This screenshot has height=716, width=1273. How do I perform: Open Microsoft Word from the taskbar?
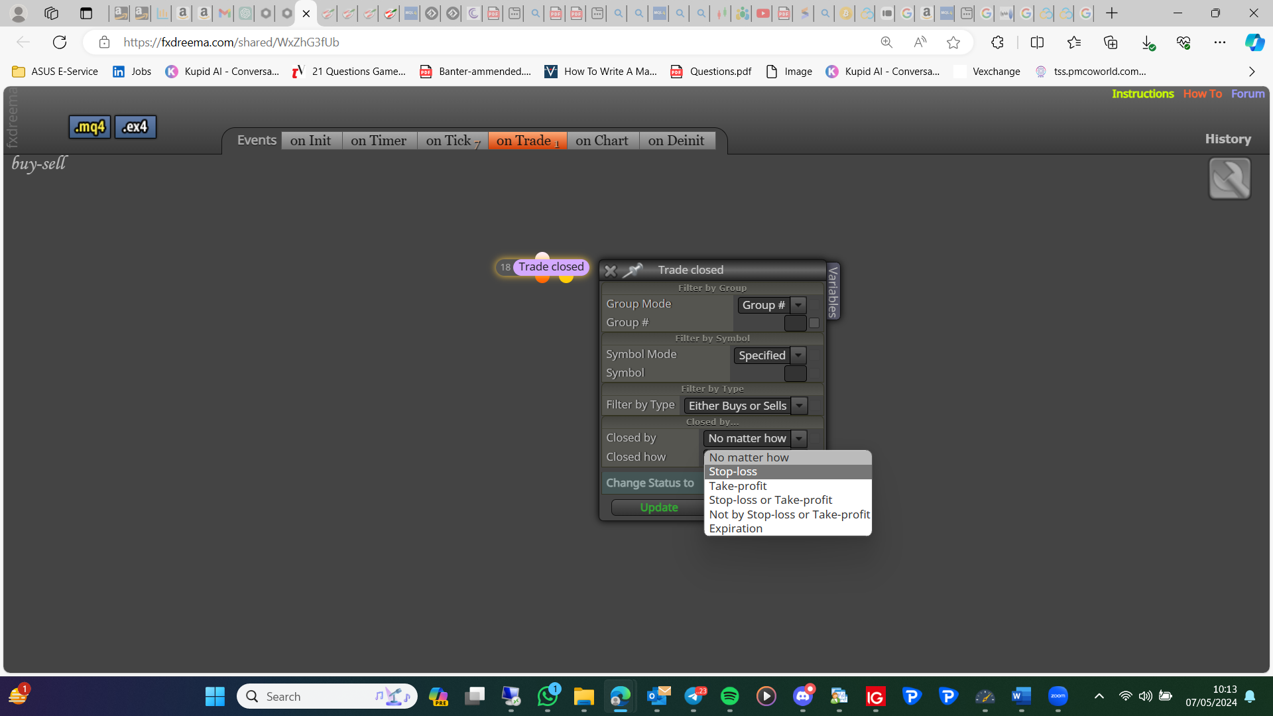click(1021, 696)
